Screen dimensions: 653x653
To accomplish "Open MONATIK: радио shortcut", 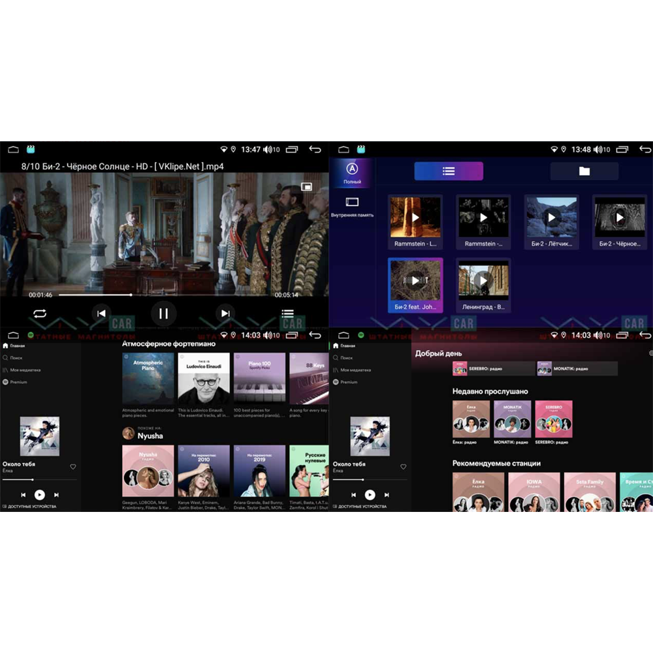I will tap(577, 368).
